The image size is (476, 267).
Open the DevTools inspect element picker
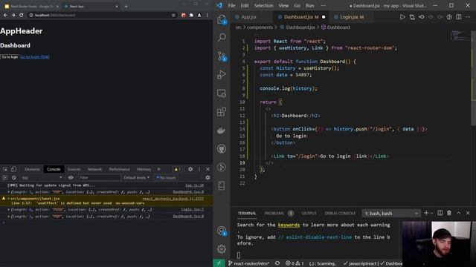(5, 169)
